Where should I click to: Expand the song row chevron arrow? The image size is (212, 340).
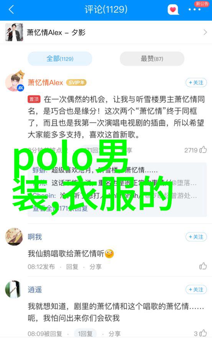point(205,32)
